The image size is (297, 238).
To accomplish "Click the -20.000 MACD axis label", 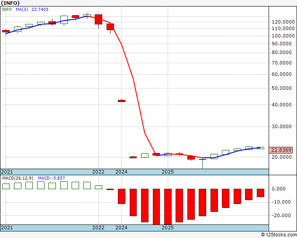I will [281, 215].
